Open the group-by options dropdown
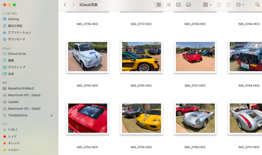 tap(207, 5)
